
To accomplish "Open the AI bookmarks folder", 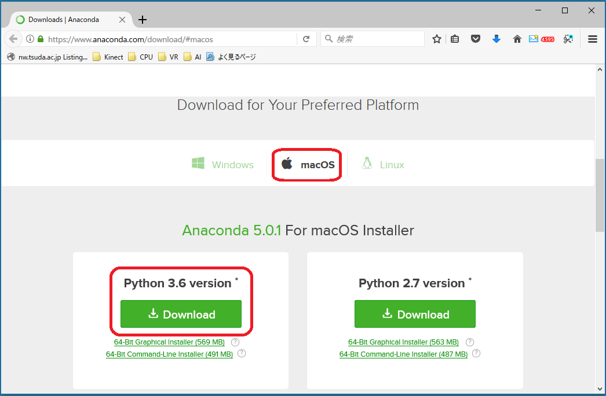I will click(x=193, y=57).
